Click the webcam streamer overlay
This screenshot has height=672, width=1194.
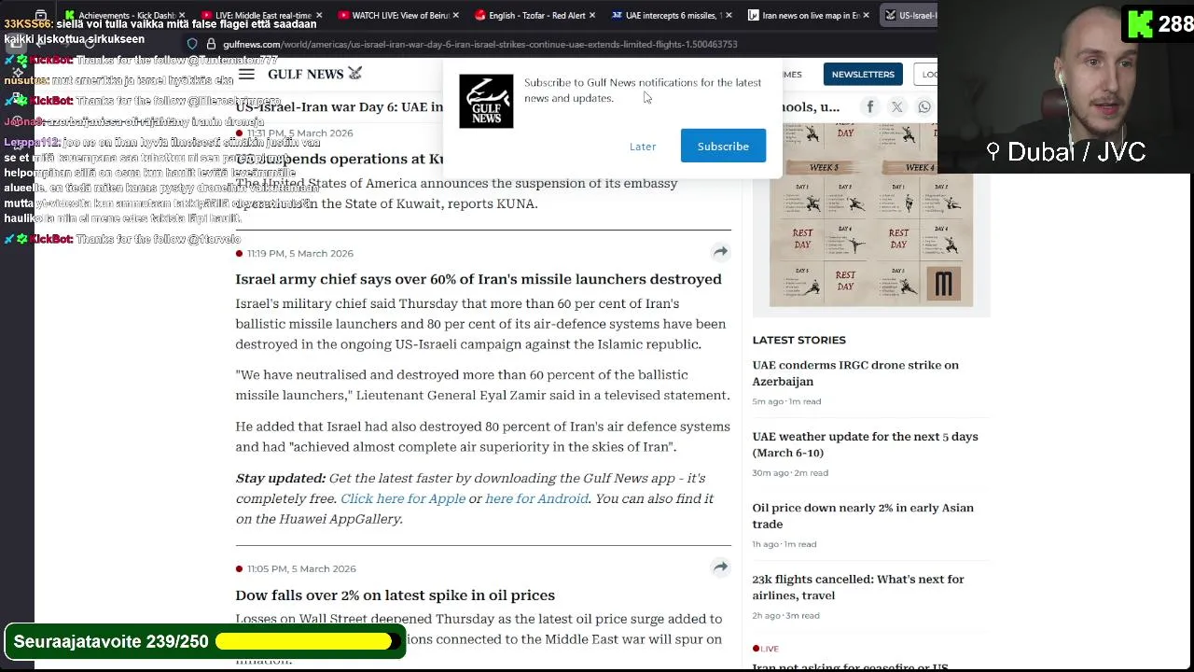tap(1065, 87)
